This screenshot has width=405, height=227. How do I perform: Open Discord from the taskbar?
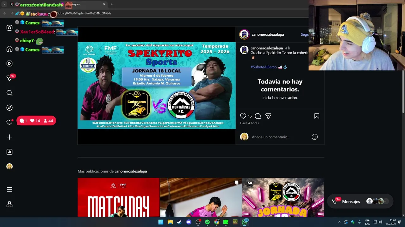(x=189, y=222)
